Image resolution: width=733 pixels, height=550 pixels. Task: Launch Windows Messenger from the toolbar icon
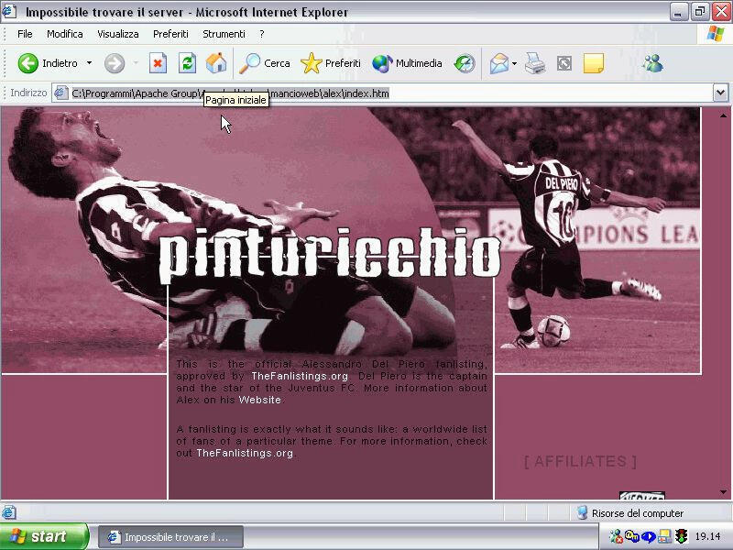pyautogui.click(x=652, y=63)
